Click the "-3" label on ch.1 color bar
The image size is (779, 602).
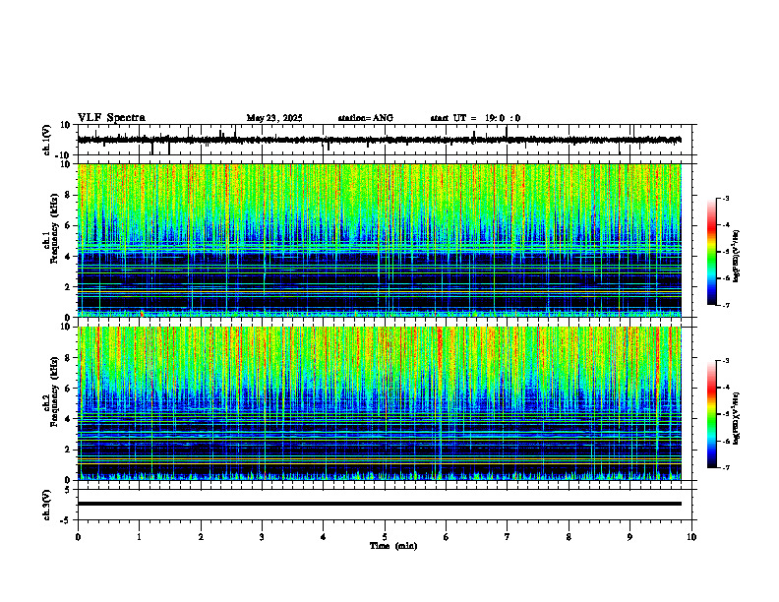point(726,198)
